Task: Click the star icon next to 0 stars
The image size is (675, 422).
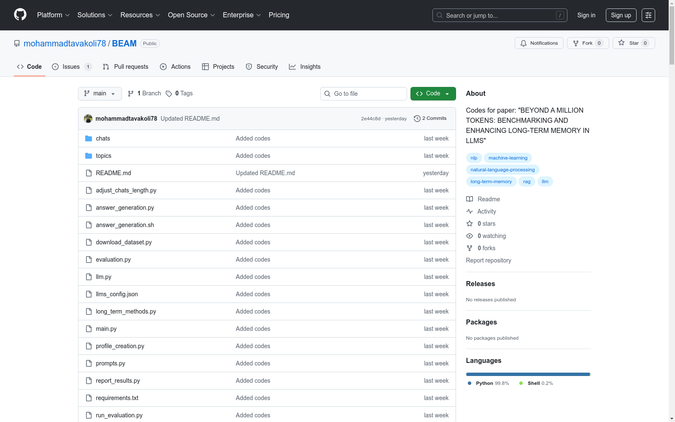Action: point(470,224)
